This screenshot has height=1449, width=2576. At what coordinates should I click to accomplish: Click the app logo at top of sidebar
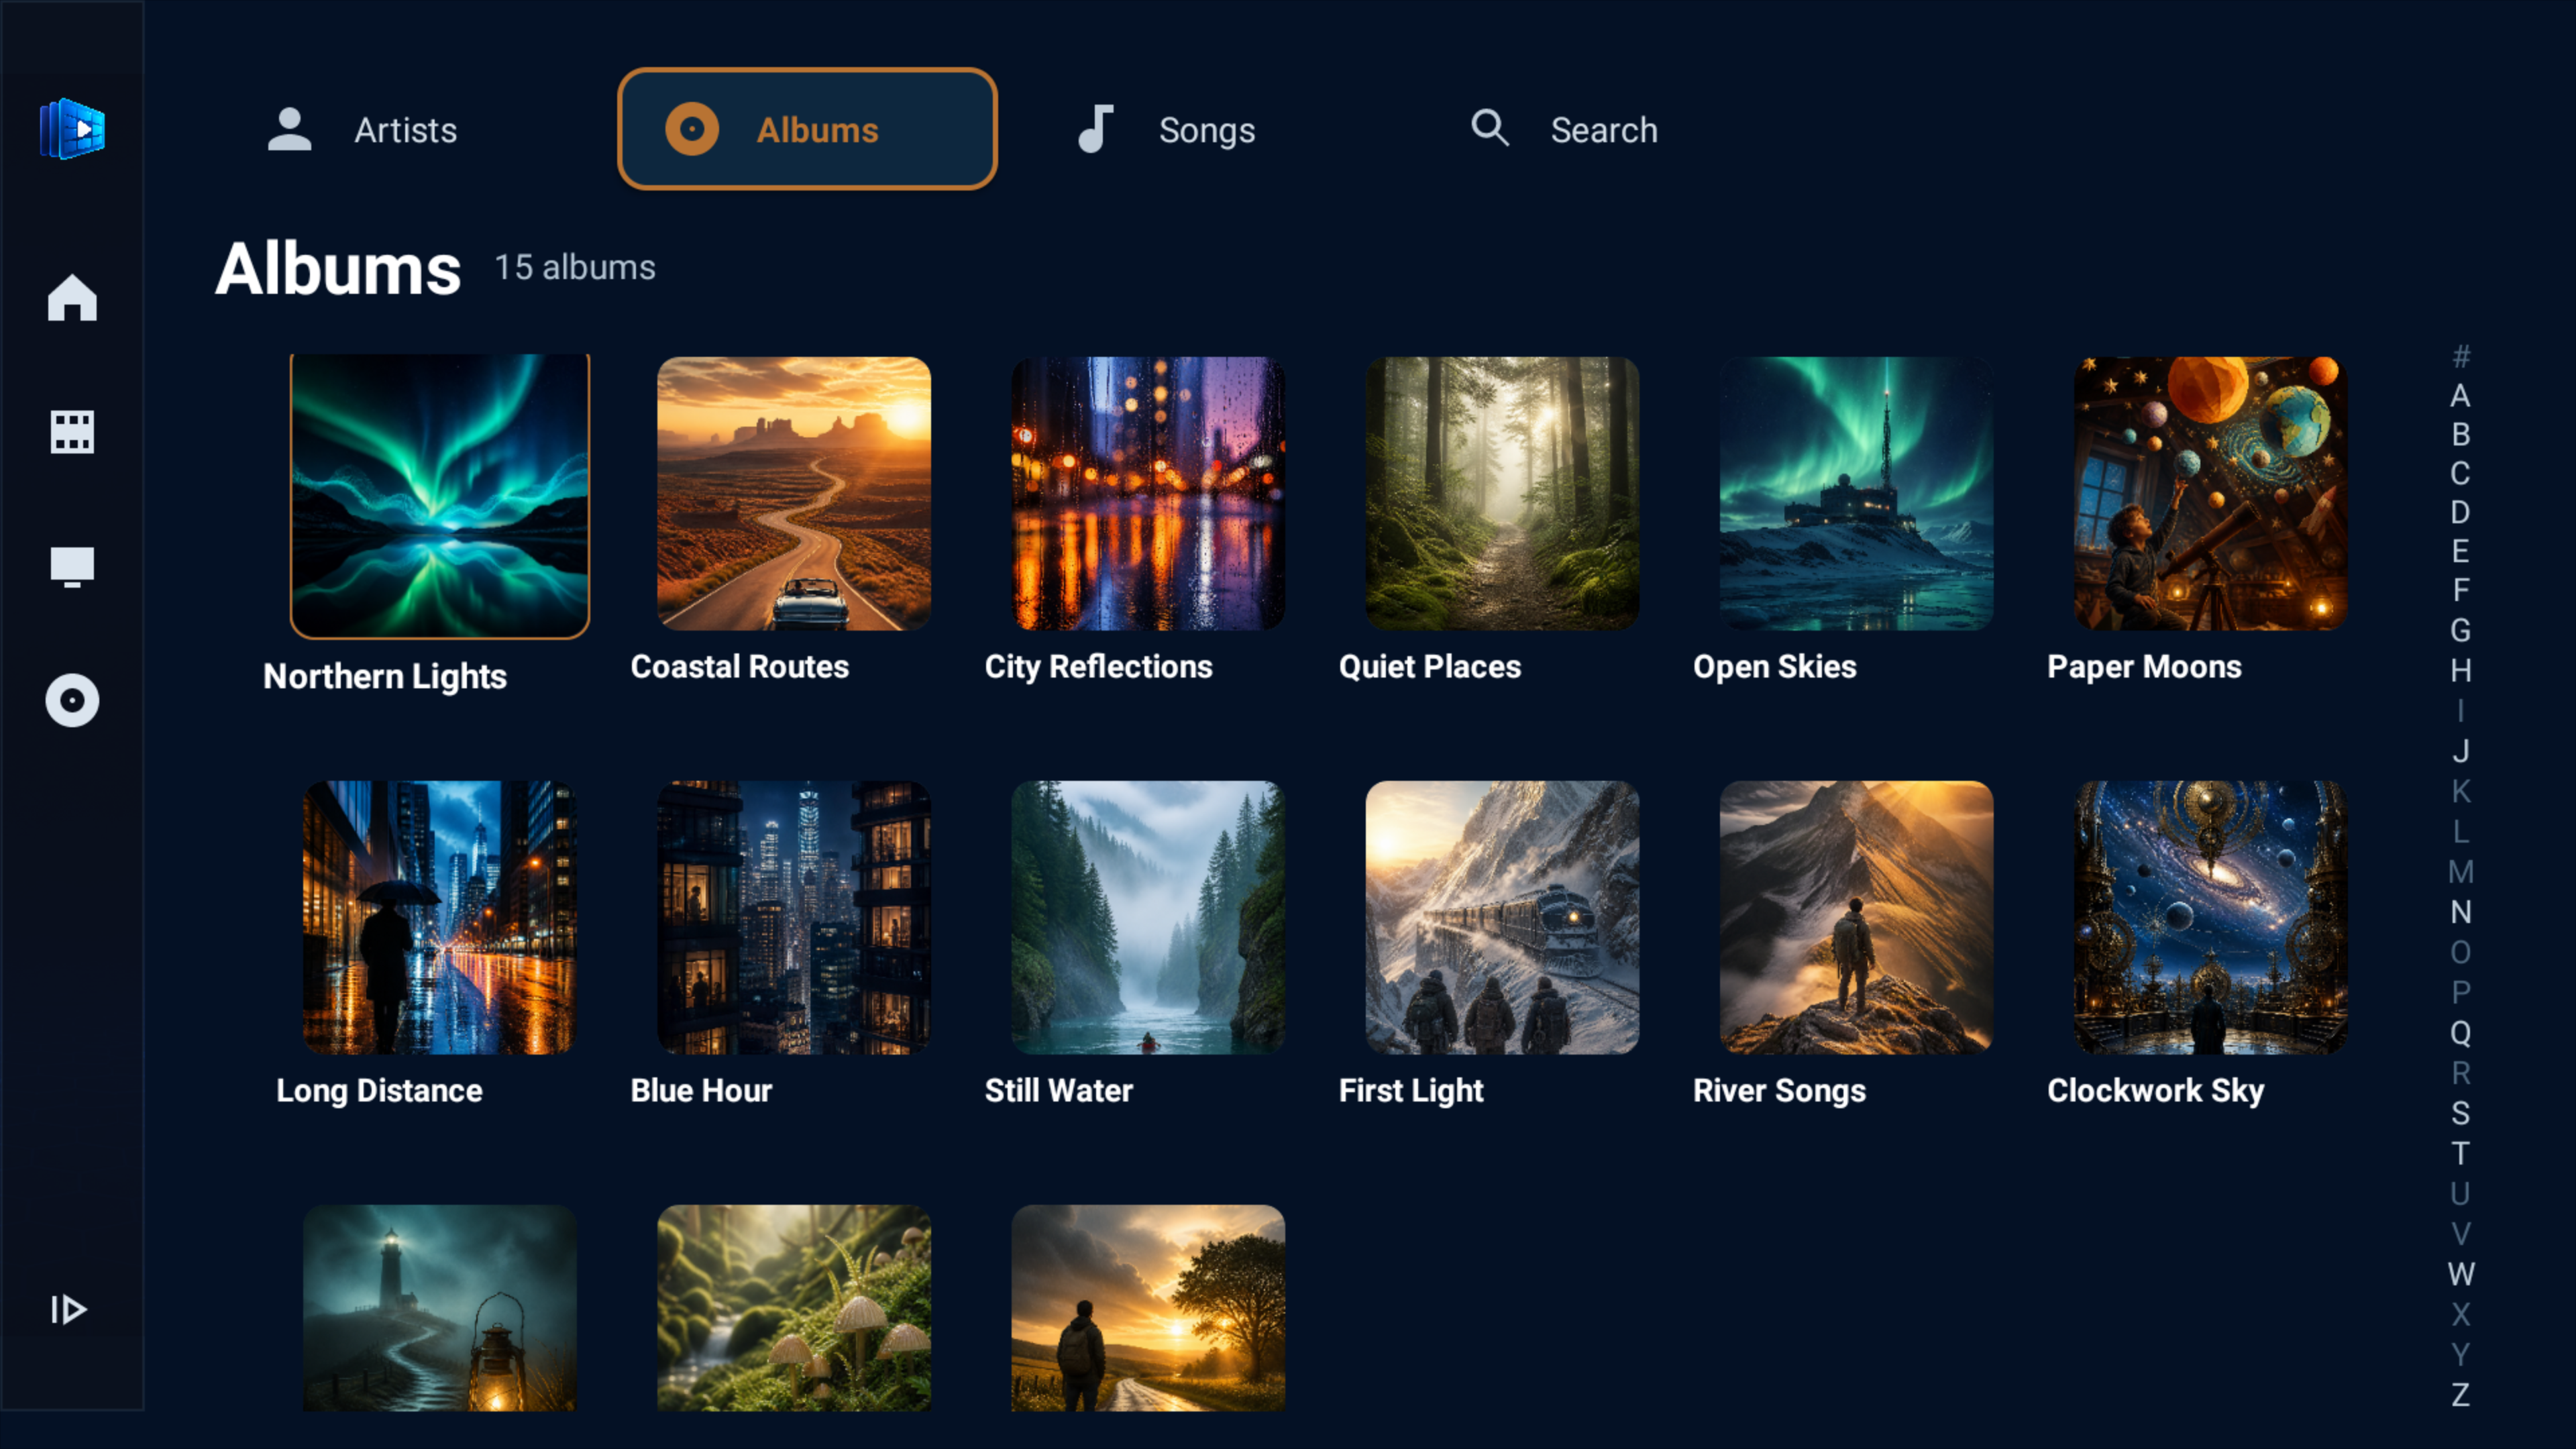[72, 129]
